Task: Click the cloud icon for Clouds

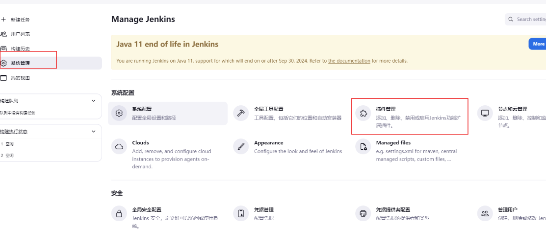Action: (x=119, y=147)
